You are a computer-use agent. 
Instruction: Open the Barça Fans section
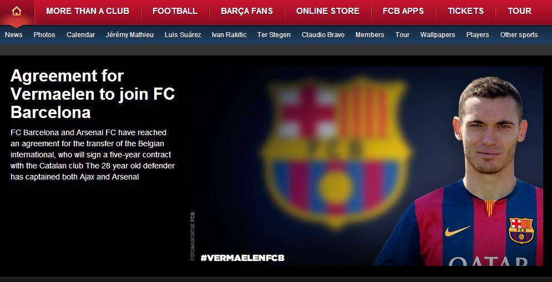coord(247,11)
